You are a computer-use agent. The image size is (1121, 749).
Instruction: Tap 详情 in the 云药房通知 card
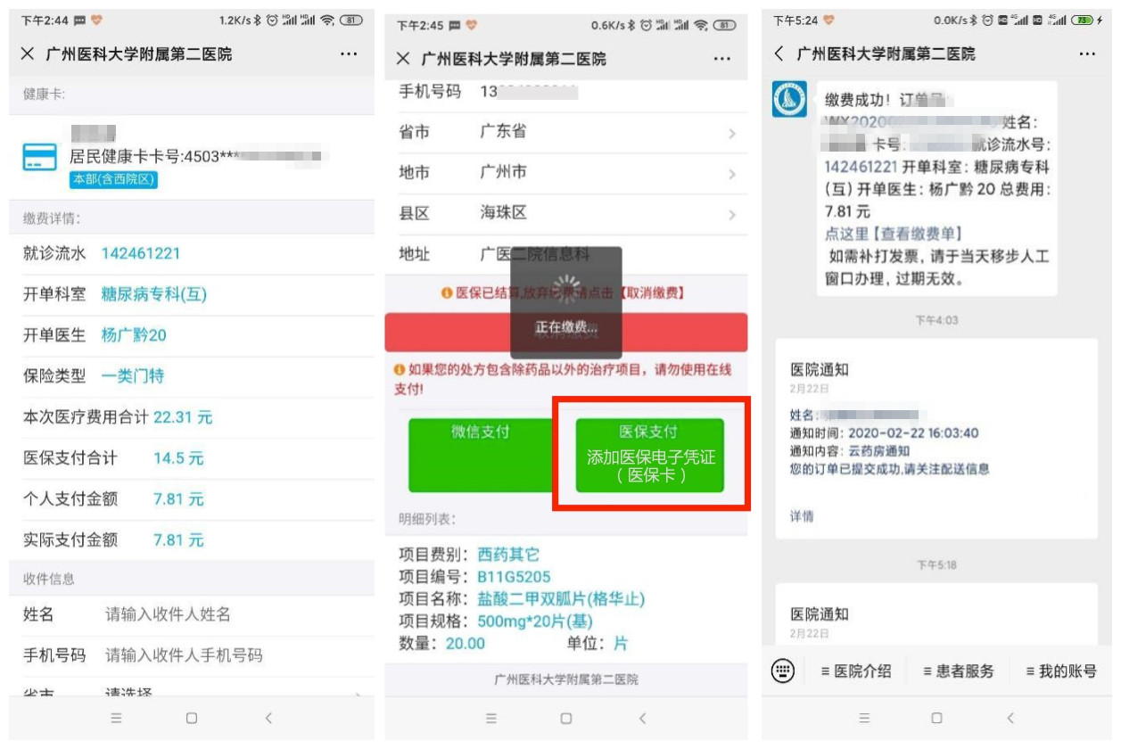[x=801, y=516]
